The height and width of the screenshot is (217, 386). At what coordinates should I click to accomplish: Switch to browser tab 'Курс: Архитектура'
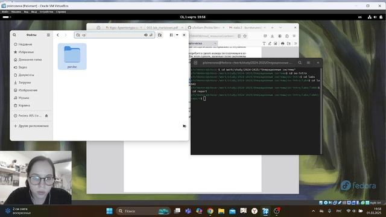pos(124,28)
